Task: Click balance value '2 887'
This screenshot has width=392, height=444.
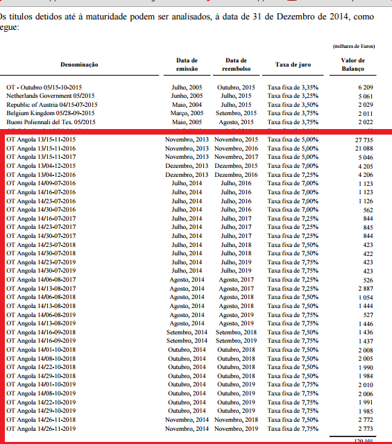Action: 366,289
